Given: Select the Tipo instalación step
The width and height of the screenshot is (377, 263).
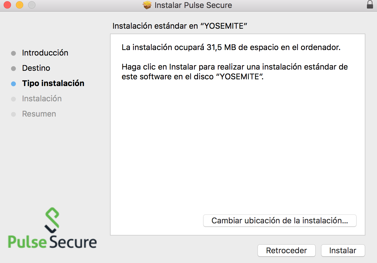Looking at the screenshot, I should 53,83.
